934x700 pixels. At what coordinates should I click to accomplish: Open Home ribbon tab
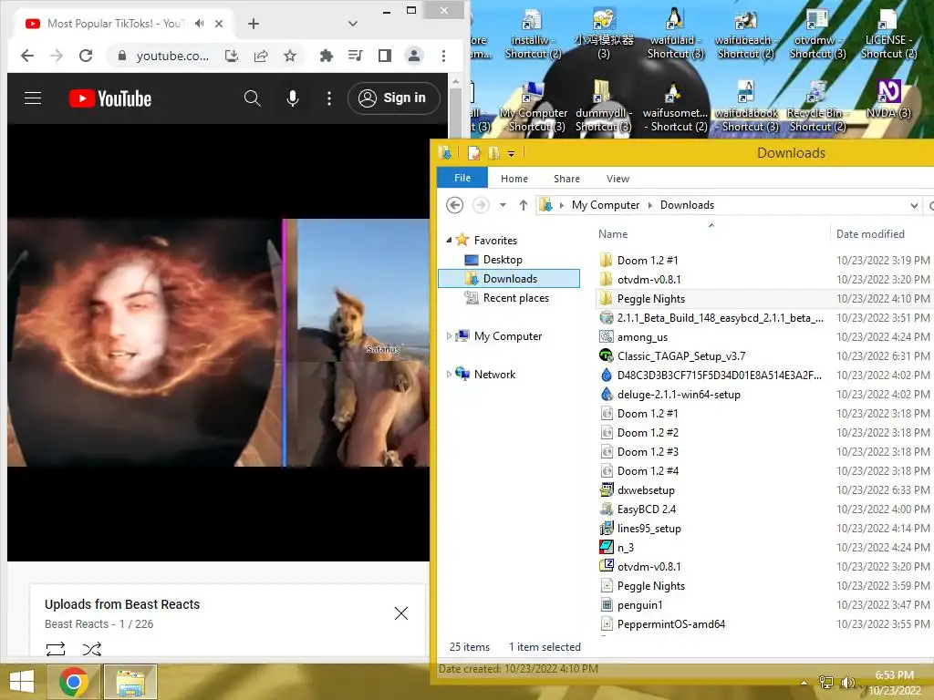[x=514, y=179]
